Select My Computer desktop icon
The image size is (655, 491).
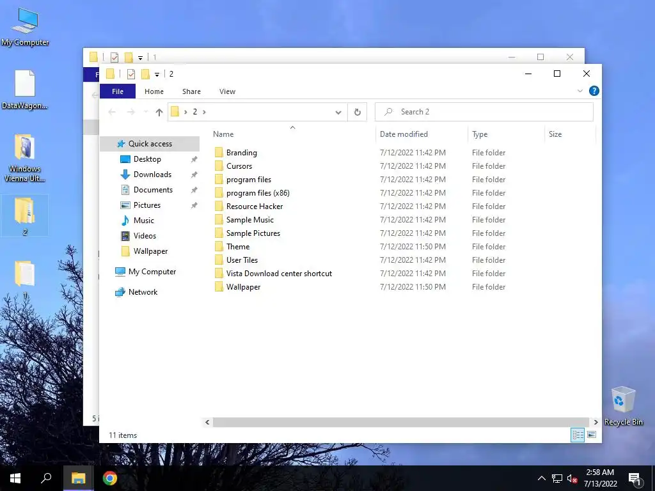click(25, 27)
